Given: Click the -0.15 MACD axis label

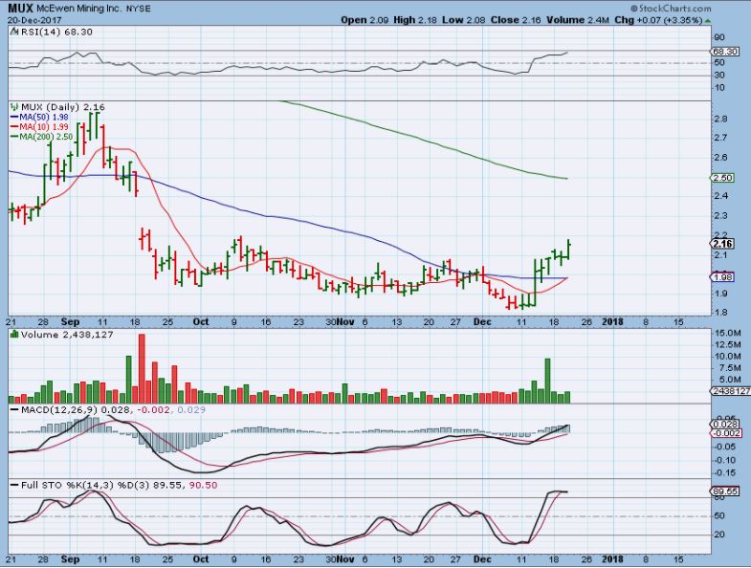Looking at the screenshot, I should (x=724, y=472).
